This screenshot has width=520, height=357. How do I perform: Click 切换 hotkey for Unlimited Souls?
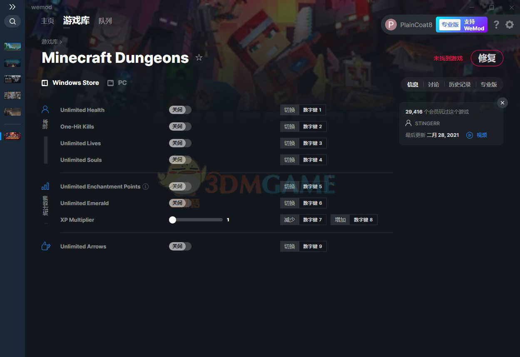[290, 160]
